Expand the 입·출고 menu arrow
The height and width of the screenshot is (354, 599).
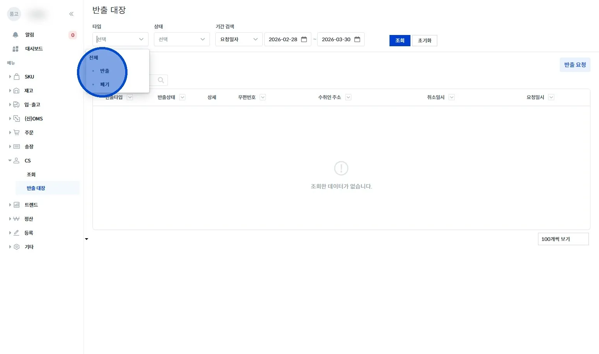(10, 105)
